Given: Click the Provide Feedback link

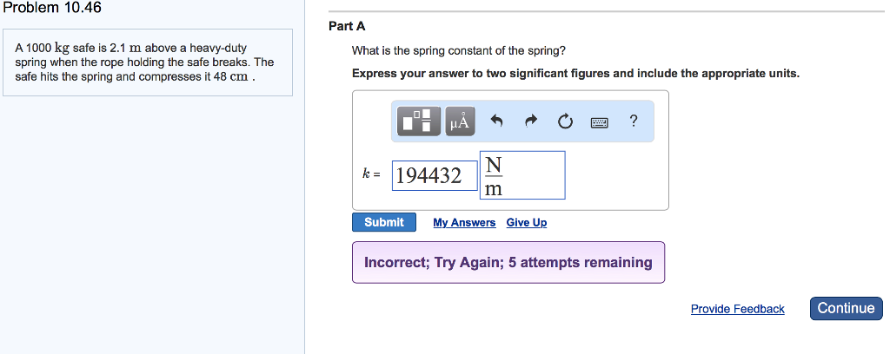Looking at the screenshot, I should click(737, 309).
